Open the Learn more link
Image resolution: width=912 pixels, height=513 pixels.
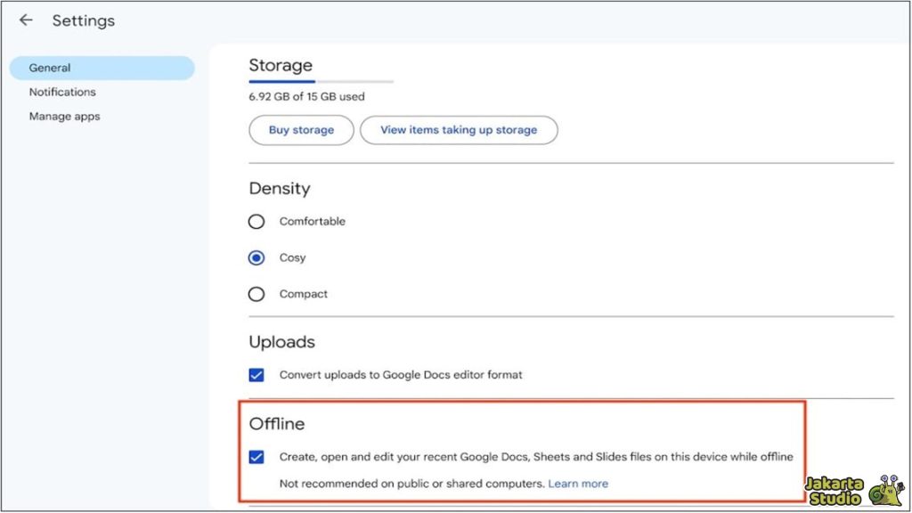click(x=578, y=484)
